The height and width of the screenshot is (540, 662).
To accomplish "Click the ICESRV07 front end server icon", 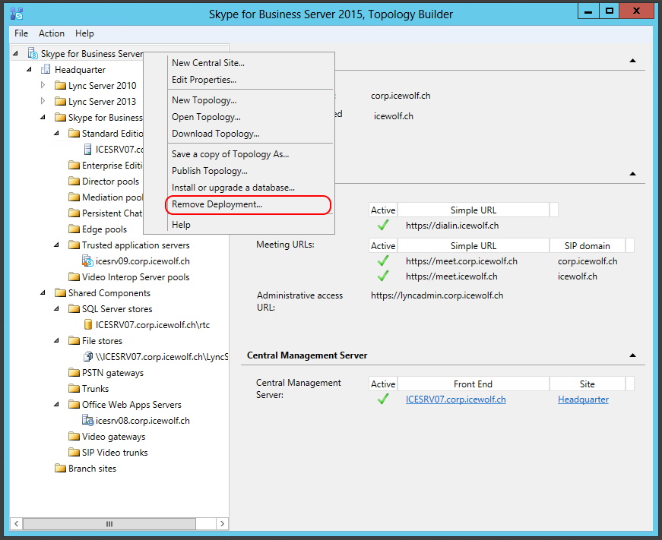I will click(x=88, y=150).
